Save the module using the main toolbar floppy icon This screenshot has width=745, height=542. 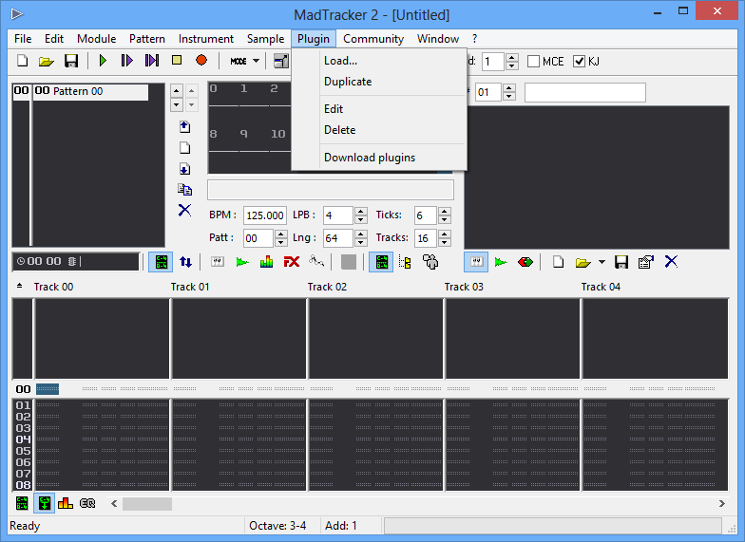click(x=71, y=61)
